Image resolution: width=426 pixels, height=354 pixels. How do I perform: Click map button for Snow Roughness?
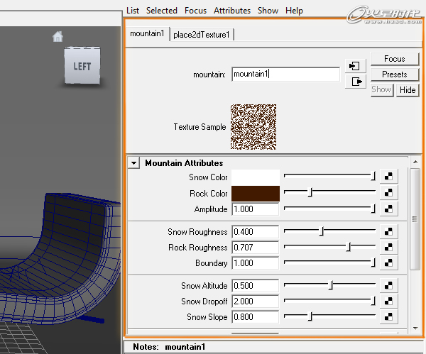click(x=388, y=231)
